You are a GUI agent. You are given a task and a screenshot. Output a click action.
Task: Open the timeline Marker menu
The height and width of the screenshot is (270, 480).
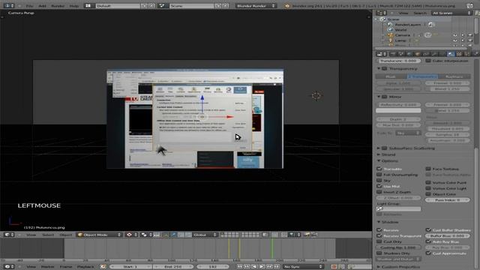48,267
